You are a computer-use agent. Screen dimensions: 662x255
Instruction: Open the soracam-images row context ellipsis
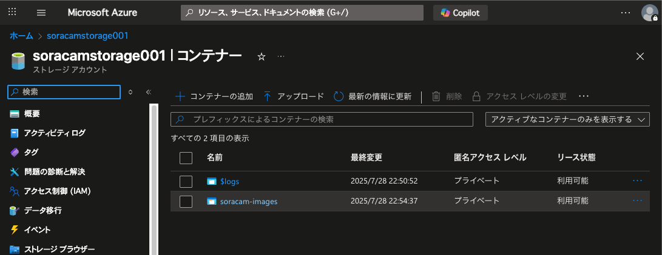[x=637, y=201]
